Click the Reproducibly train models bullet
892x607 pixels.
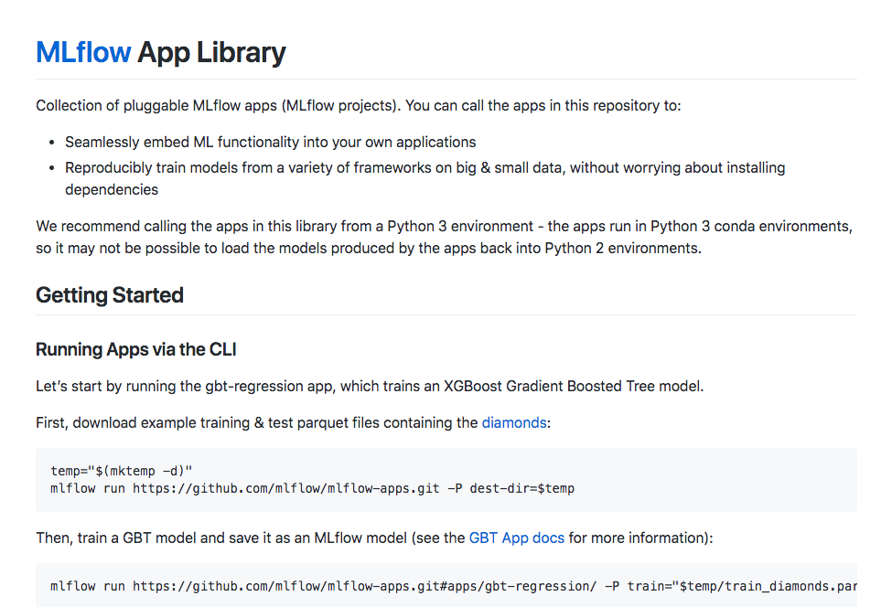pyautogui.click(x=425, y=168)
